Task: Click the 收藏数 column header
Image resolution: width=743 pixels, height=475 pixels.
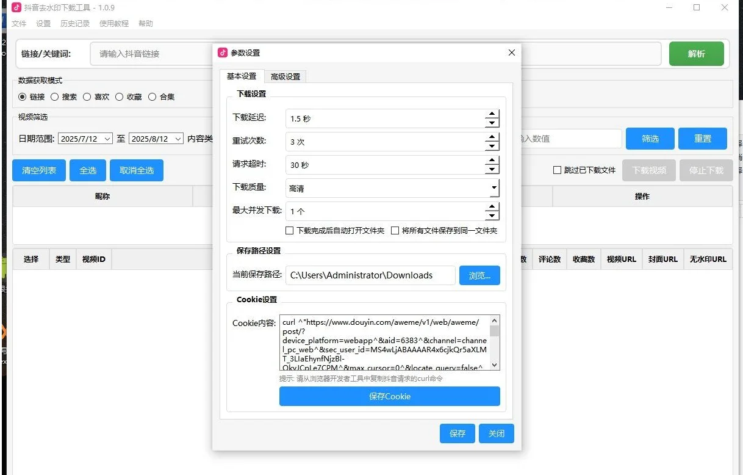Action: pos(584,259)
